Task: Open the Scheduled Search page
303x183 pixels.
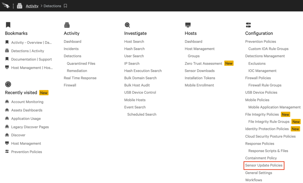Action: (141, 114)
